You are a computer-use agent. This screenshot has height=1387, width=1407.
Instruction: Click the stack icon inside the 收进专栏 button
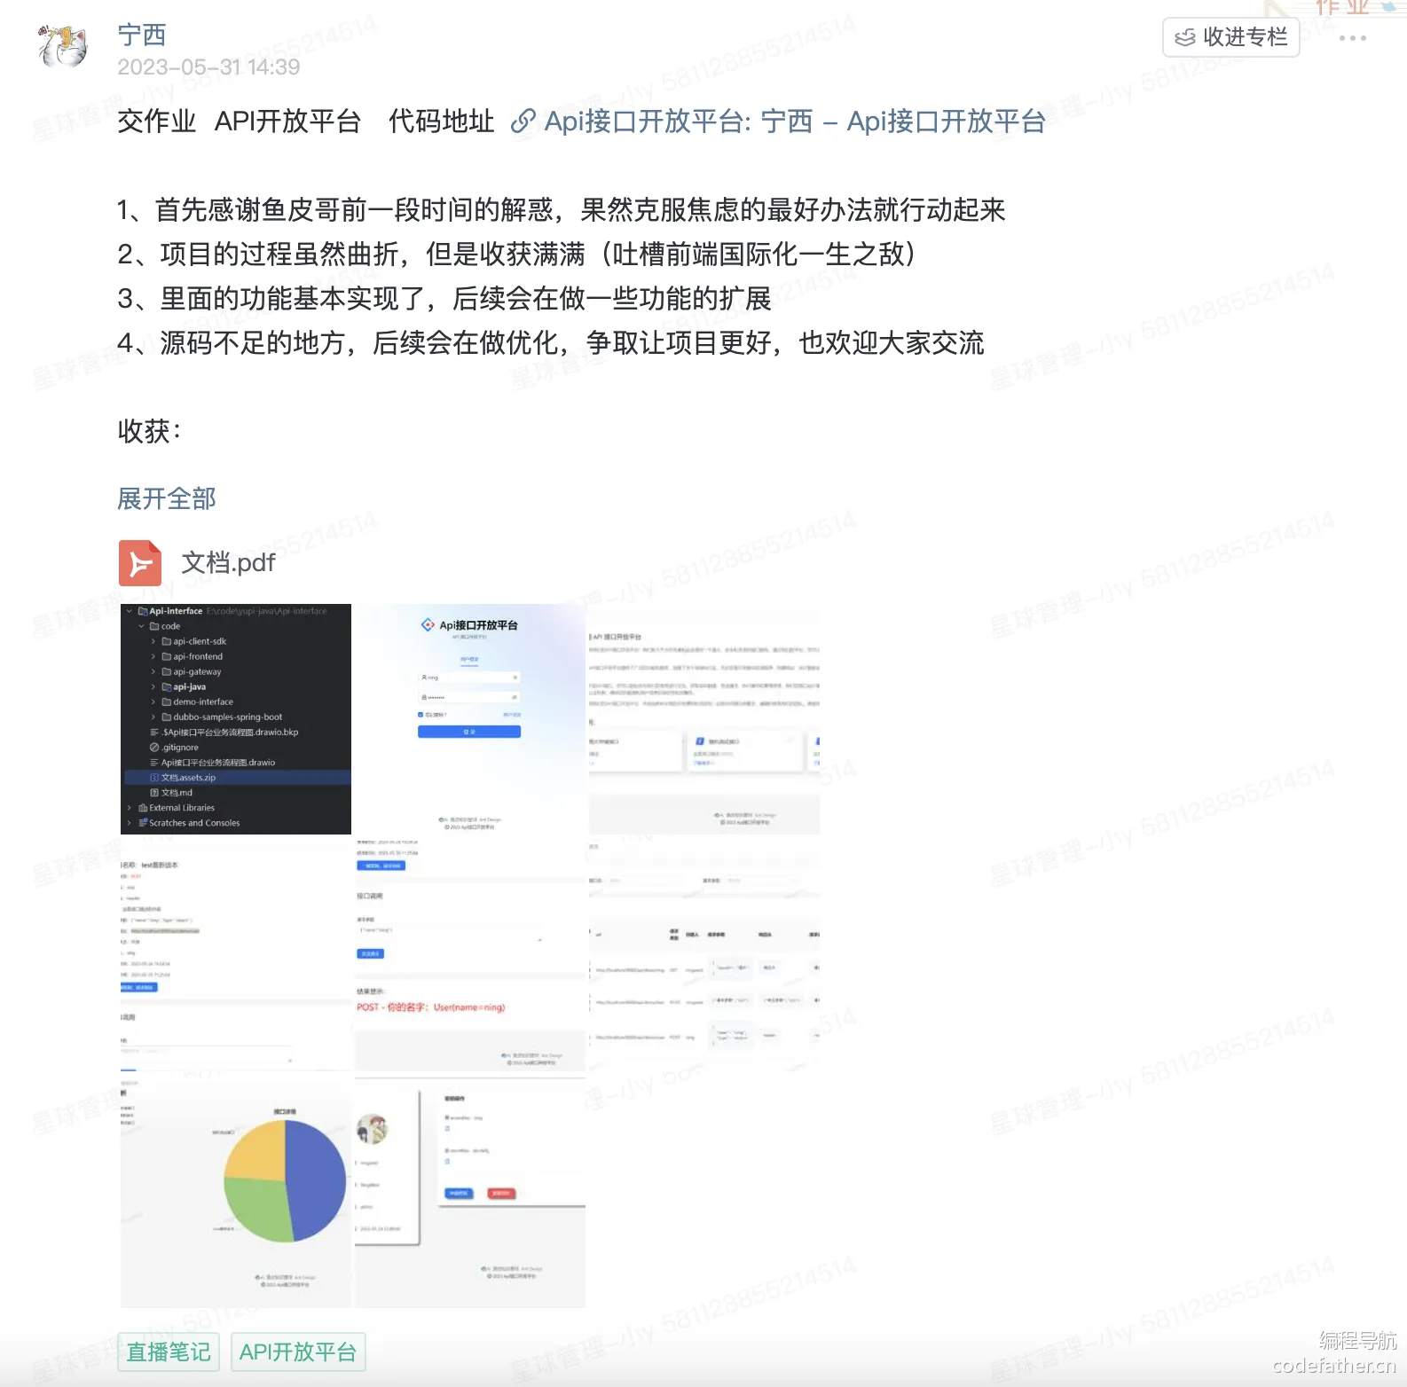[x=1185, y=37]
